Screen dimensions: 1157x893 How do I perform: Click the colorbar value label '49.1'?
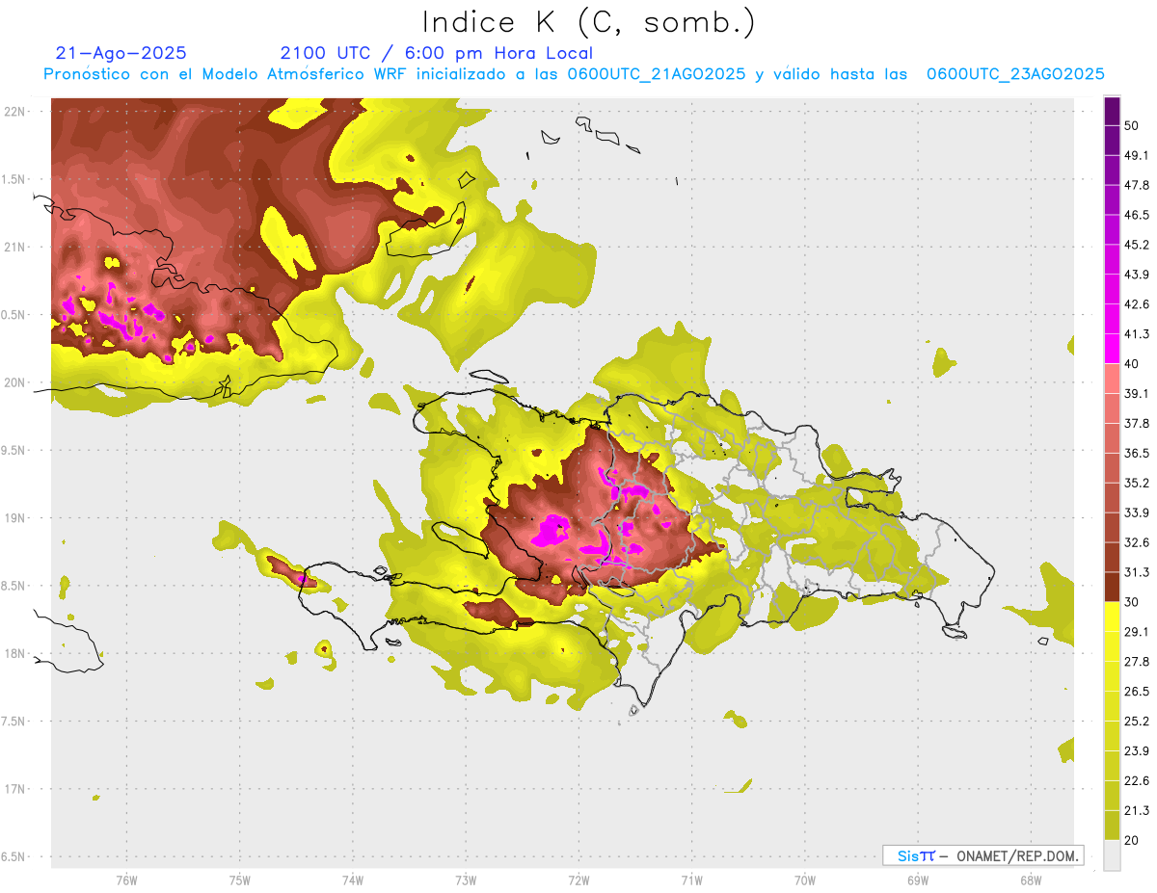tap(1138, 155)
